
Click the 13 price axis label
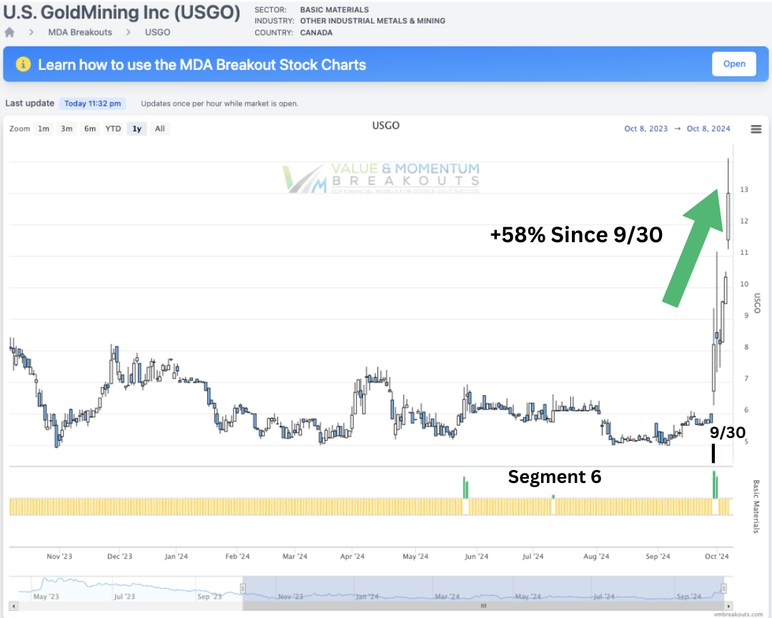(x=744, y=189)
